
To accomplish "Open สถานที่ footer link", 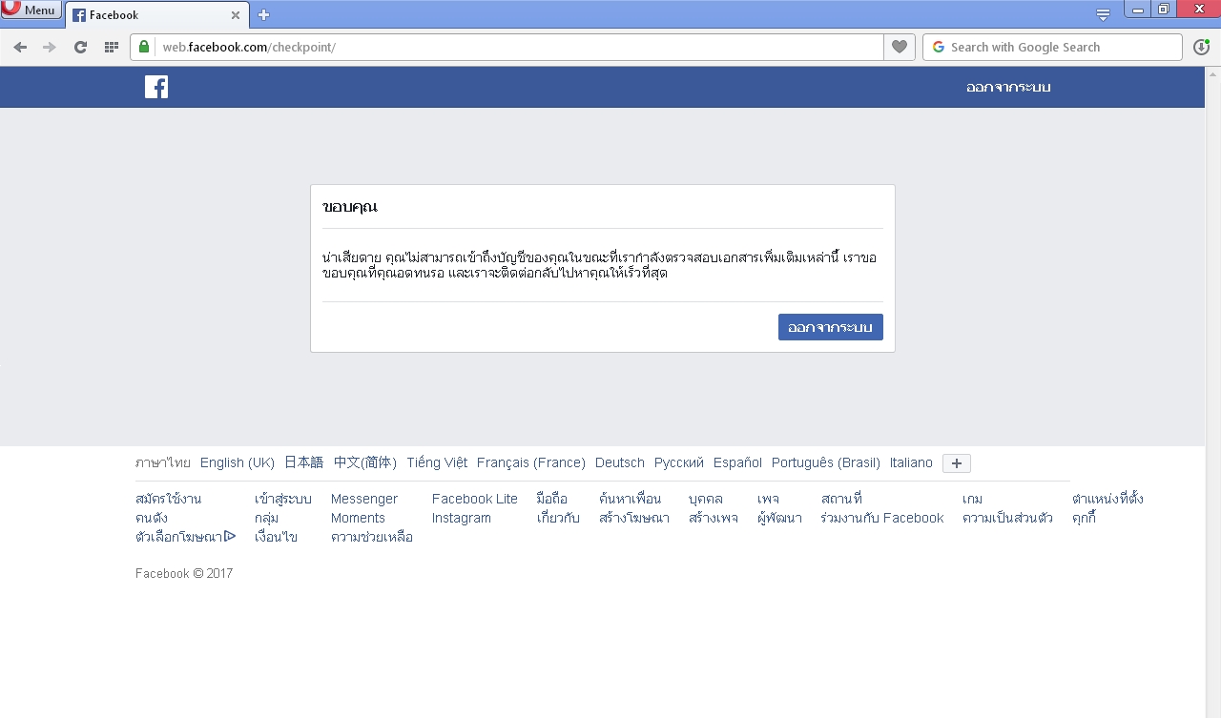I will [841, 499].
